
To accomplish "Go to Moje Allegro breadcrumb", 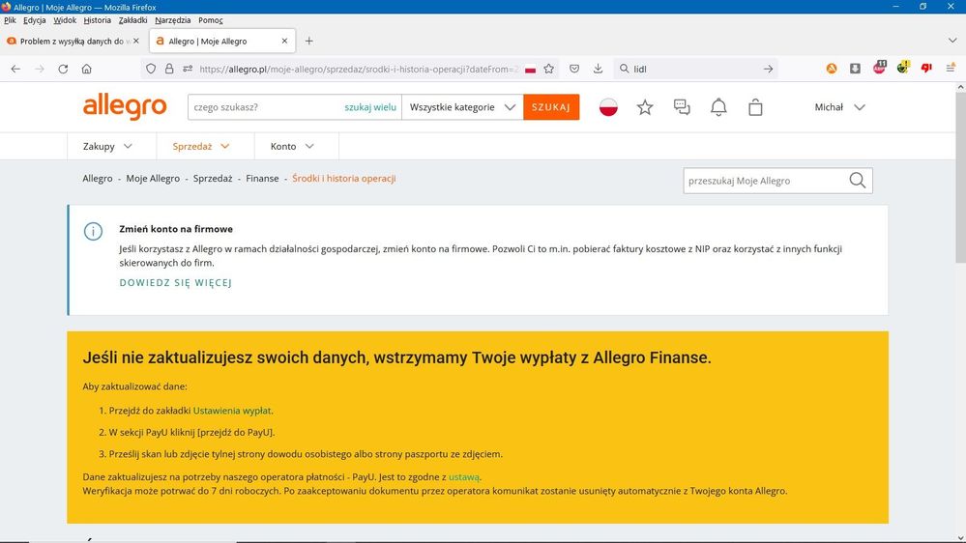I will point(153,179).
